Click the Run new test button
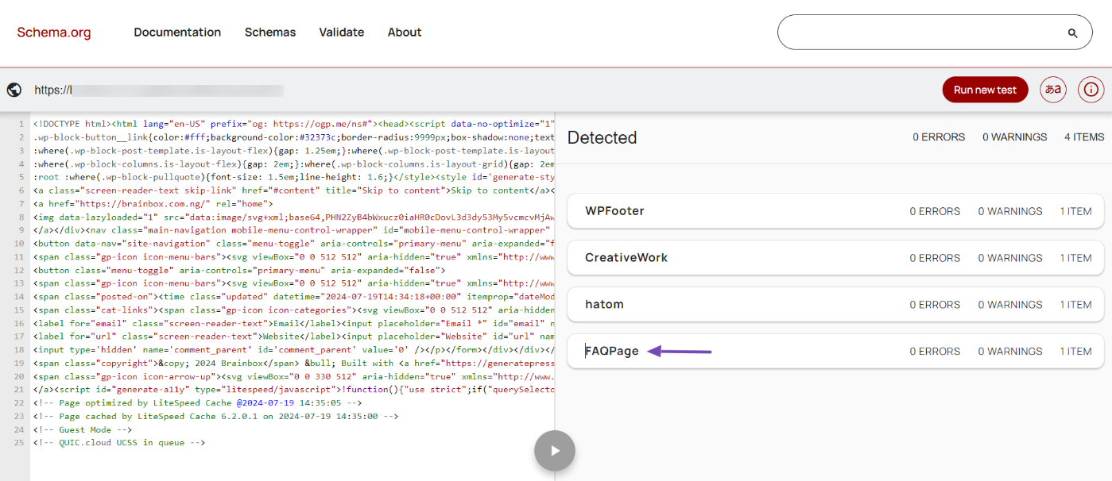Screen dimensions: 1112x481 point(985,90)
